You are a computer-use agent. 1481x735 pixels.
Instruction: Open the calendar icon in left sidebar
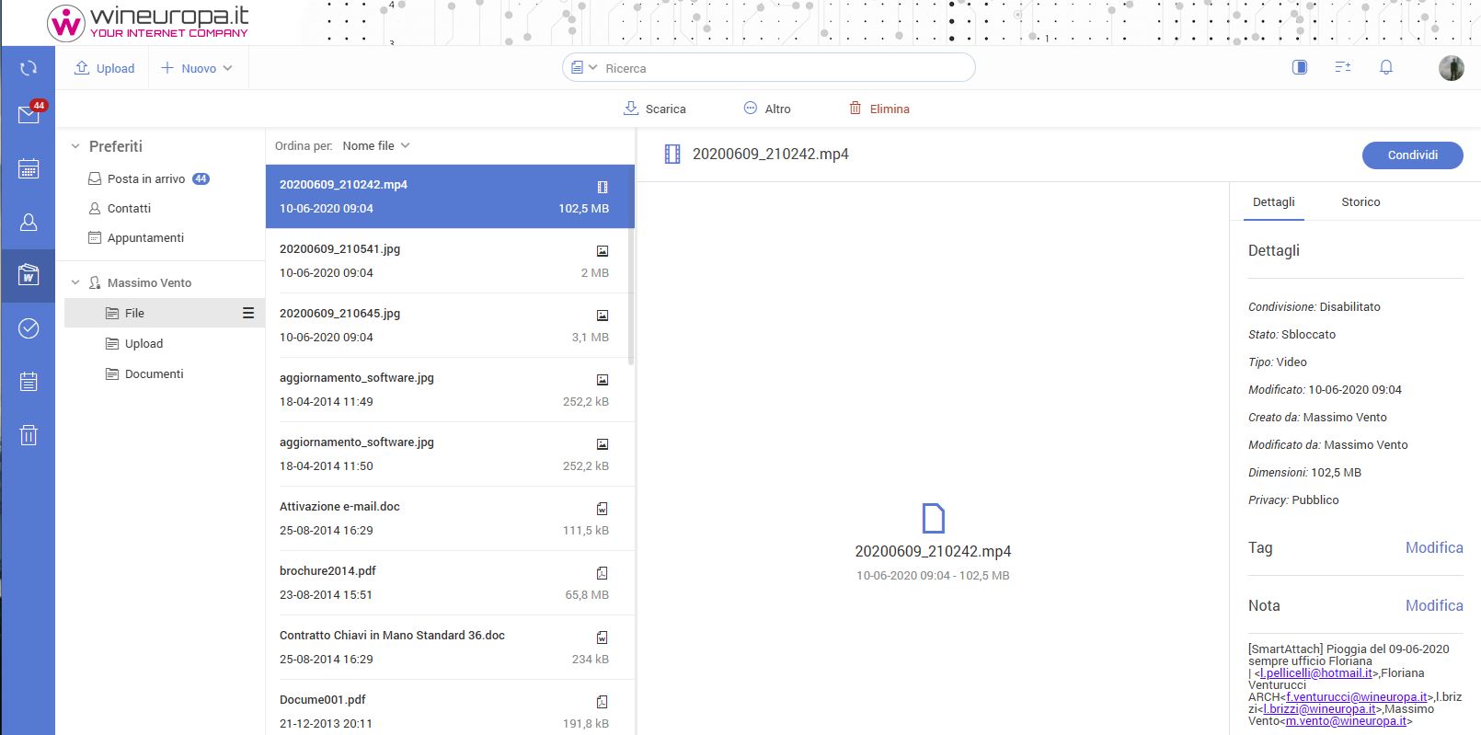pyautogui.click(x=29, y=168)
